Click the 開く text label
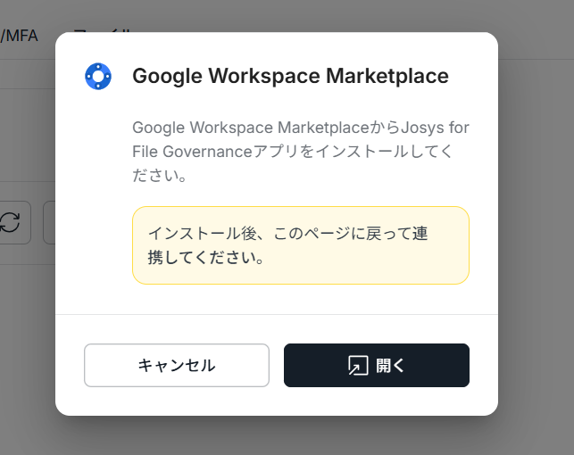This screenshot has height=455, width=574. pos(390,365)
